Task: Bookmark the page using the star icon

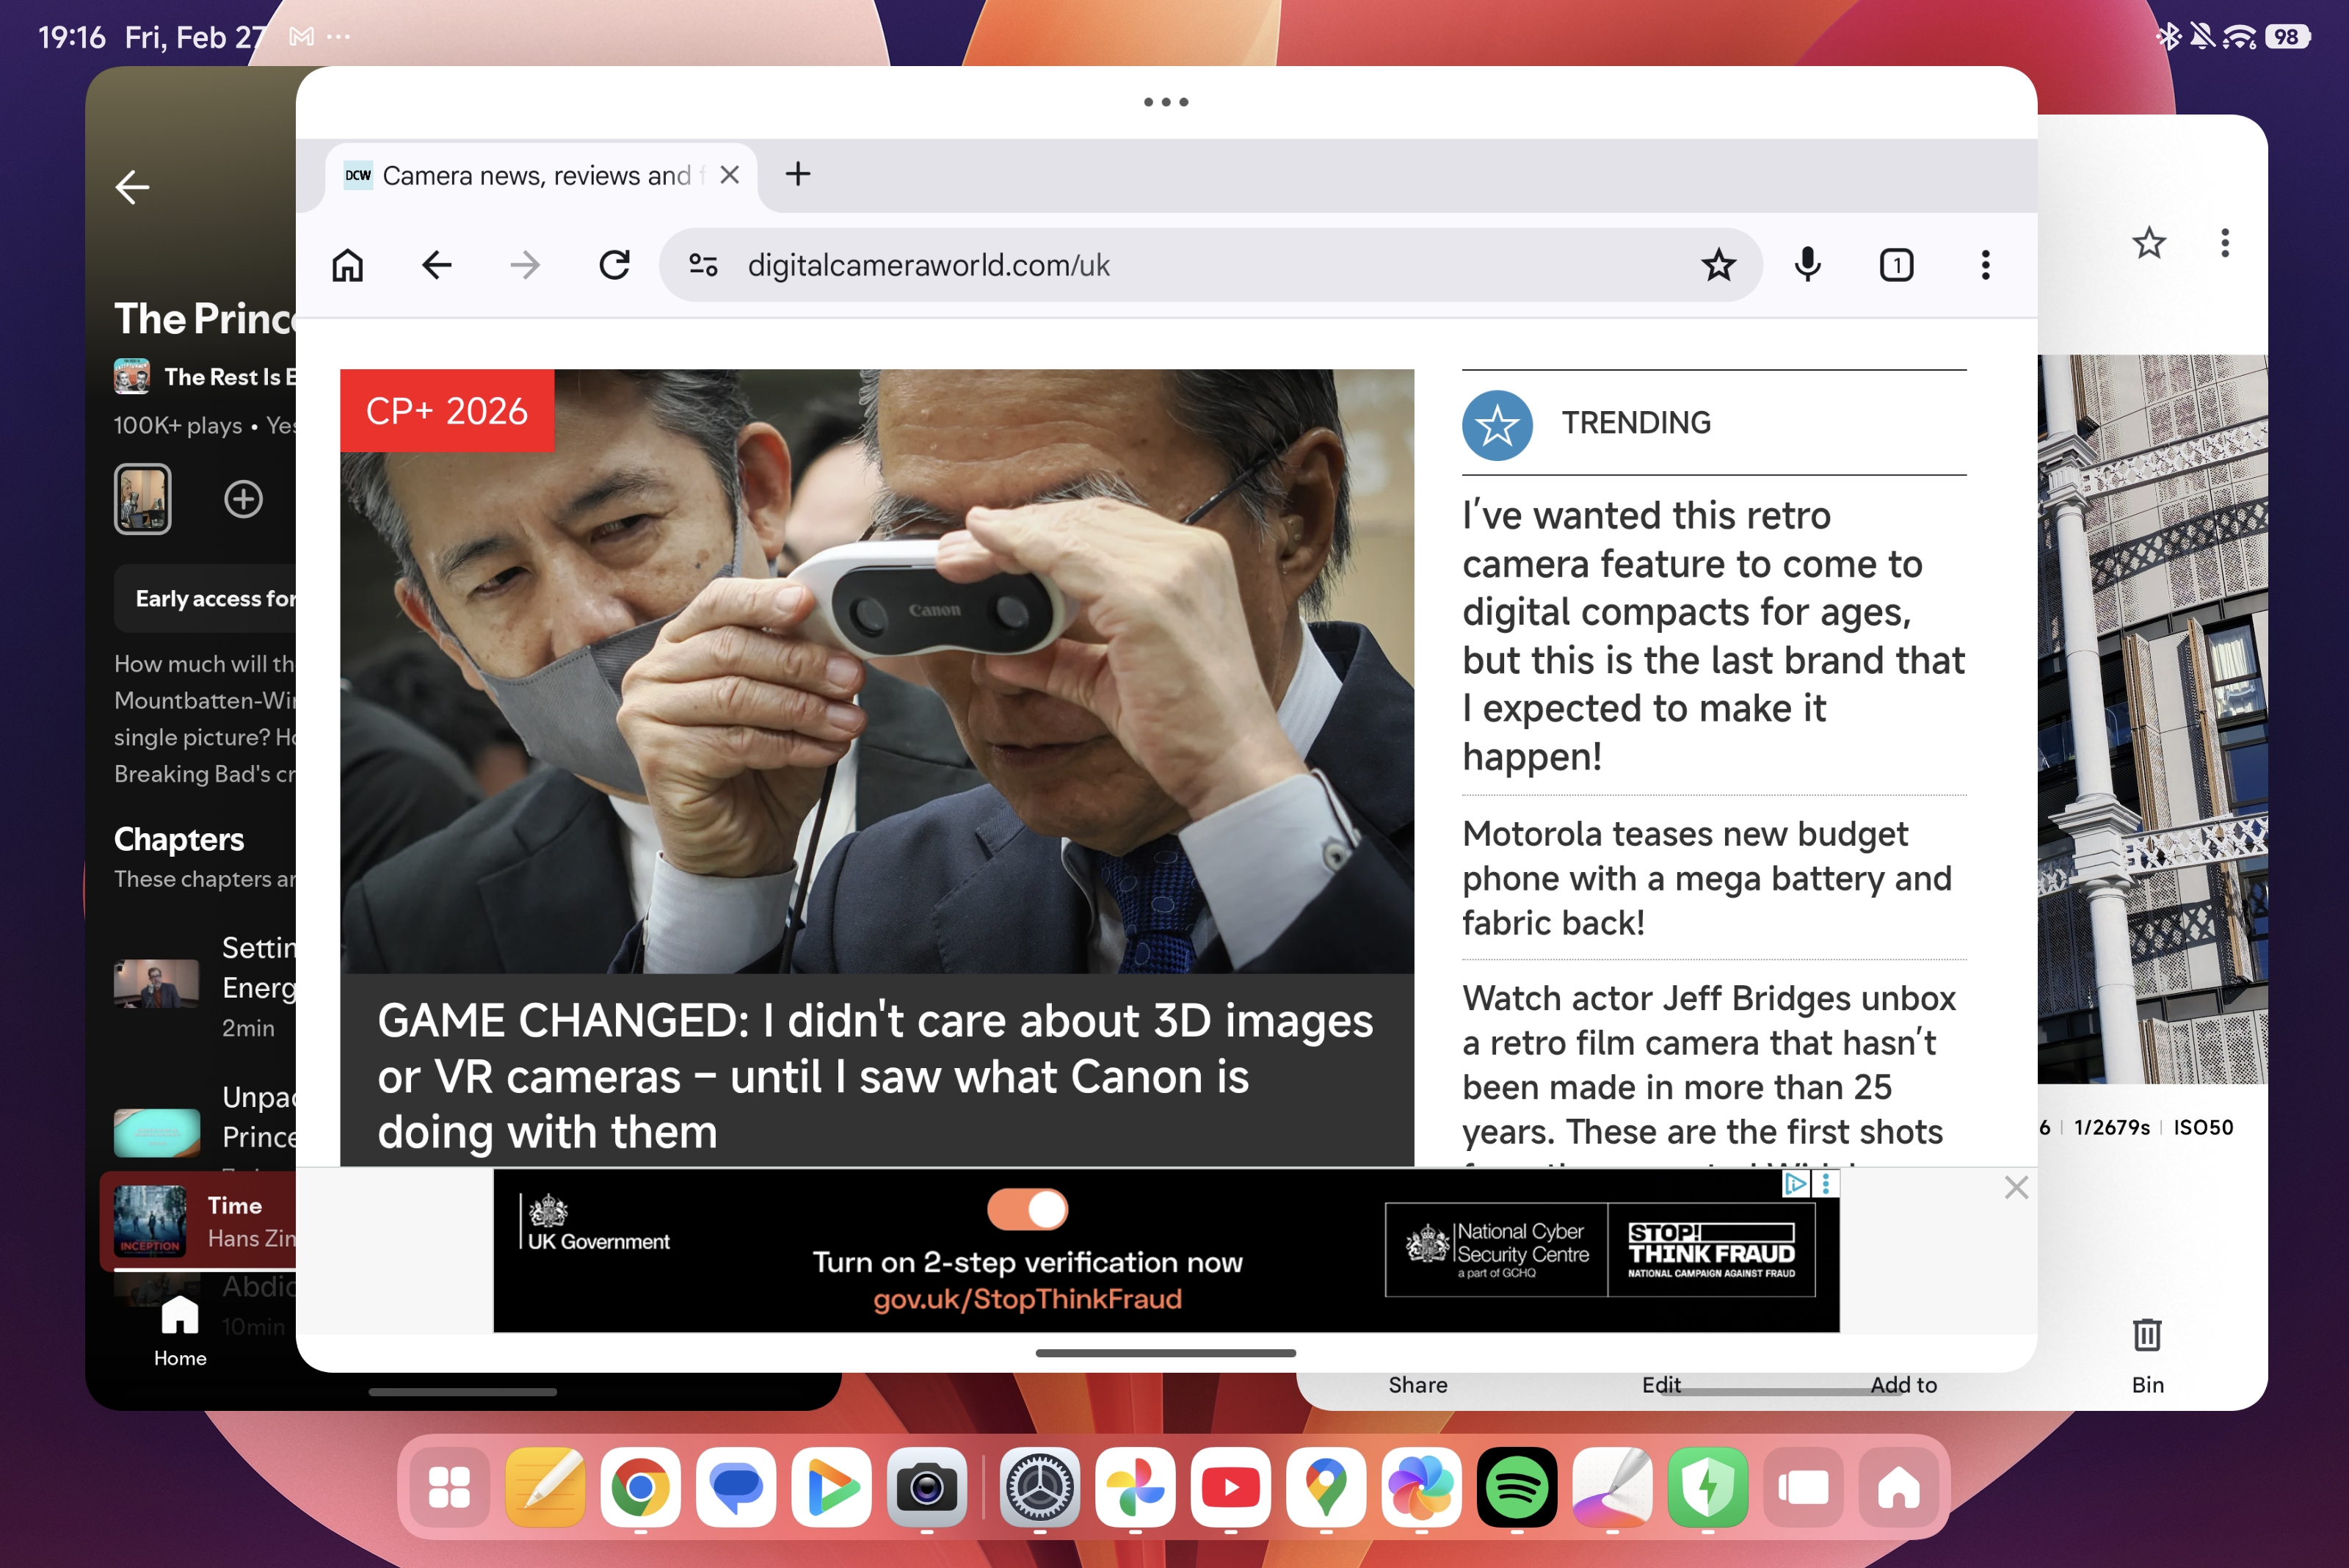Action: (1718, 265)
